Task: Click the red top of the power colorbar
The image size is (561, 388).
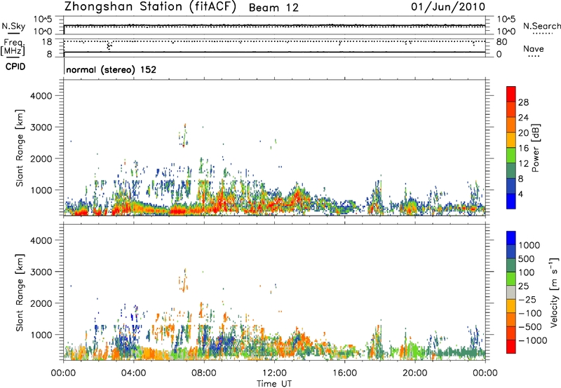Action: pyautogui.click(x=511, y=94)
